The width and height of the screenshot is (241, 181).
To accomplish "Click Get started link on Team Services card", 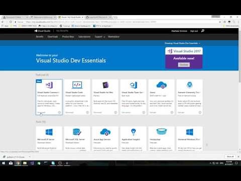I will click(126, 113).
